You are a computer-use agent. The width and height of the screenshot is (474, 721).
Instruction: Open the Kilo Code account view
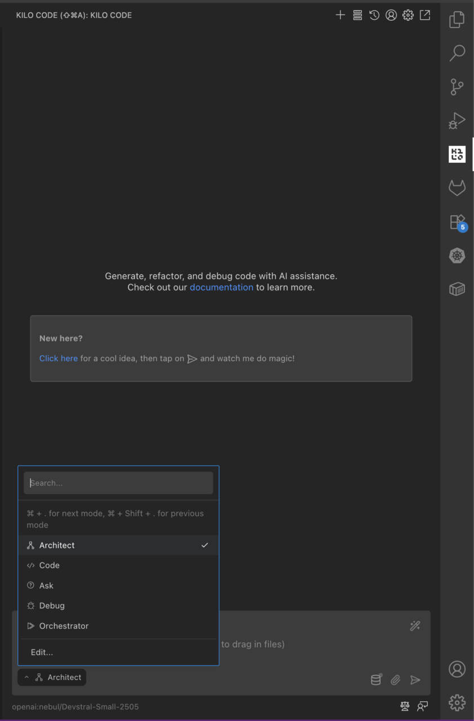391,15
